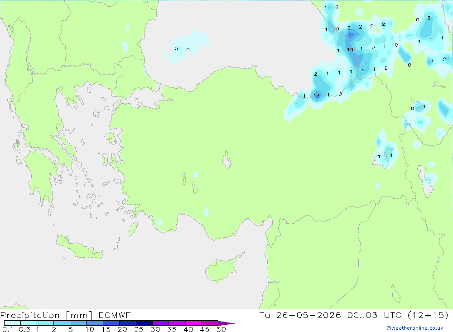
Task: Select the 10–15 mm blue legend swatch
Action: (95, 323)
